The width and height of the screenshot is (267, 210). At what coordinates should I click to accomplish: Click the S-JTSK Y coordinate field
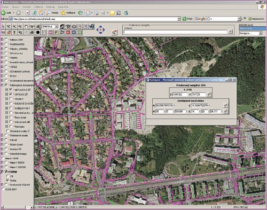[199, 94]
